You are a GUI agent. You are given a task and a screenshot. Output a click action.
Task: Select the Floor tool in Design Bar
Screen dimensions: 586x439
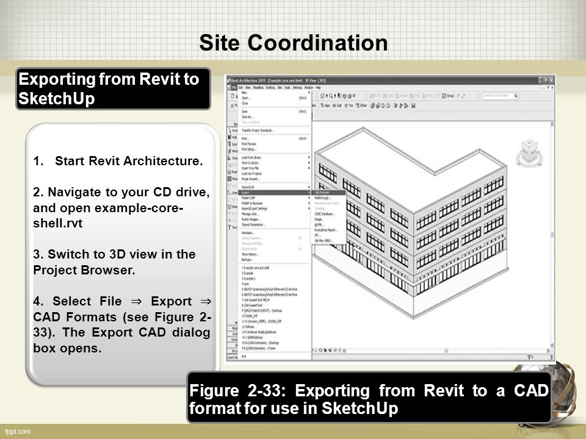(x=233, y=179)
